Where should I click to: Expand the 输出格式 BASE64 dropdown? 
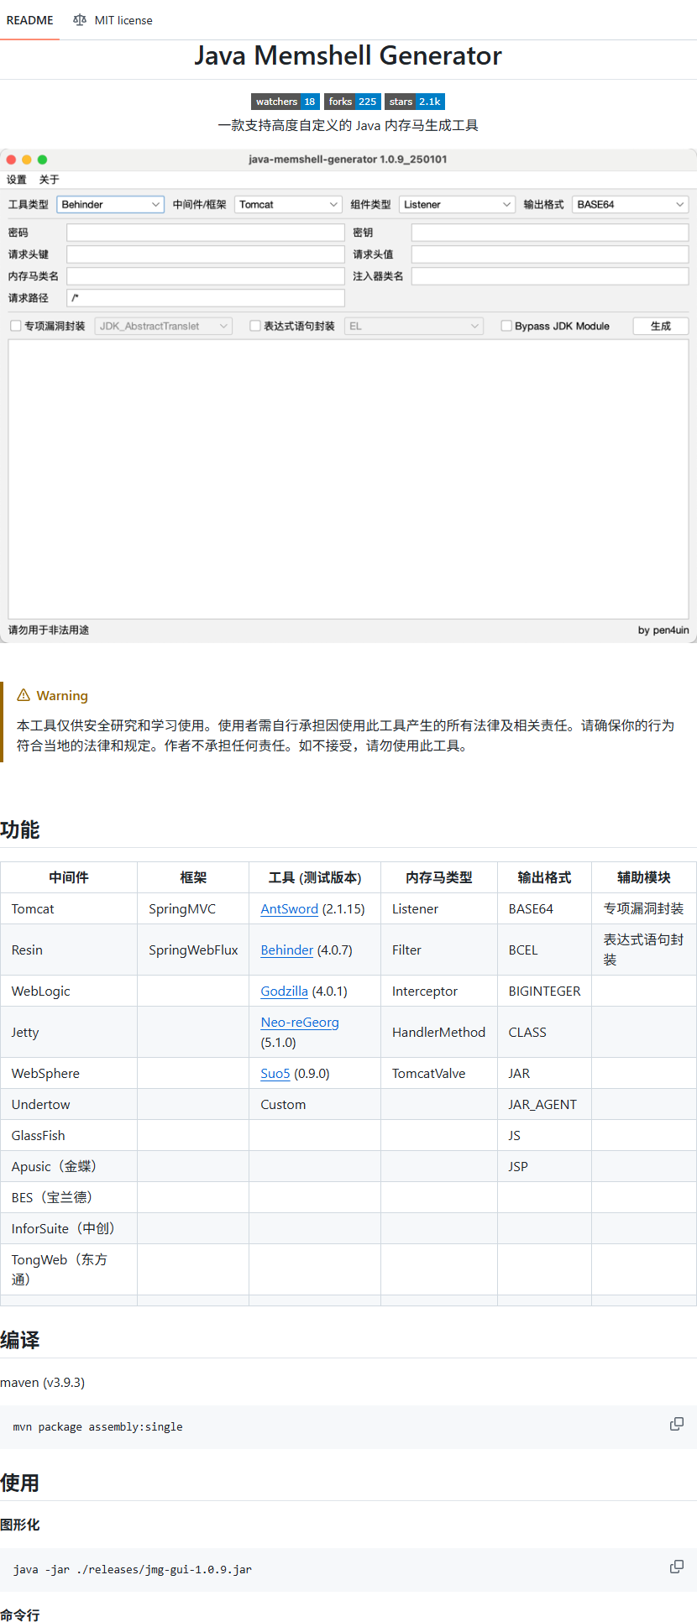[x=630, y=204]
